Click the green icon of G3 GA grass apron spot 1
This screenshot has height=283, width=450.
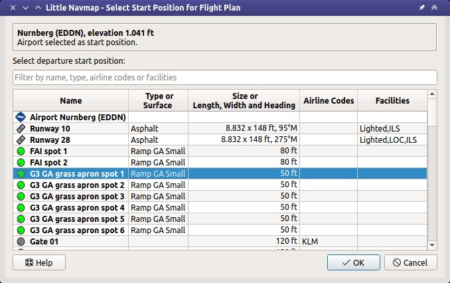point(21,174)
